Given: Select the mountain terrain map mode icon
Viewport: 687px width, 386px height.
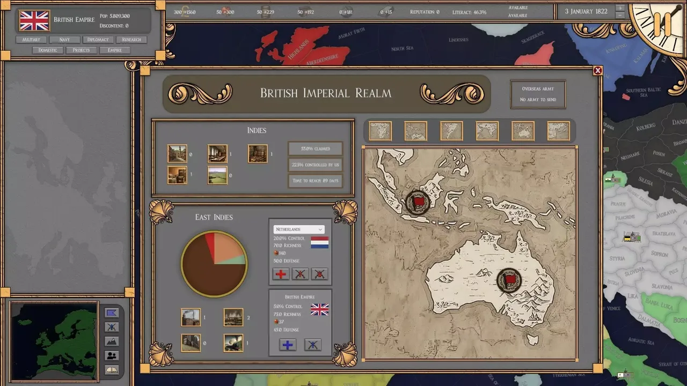Looking at the screenshot, I should (112, 342).
